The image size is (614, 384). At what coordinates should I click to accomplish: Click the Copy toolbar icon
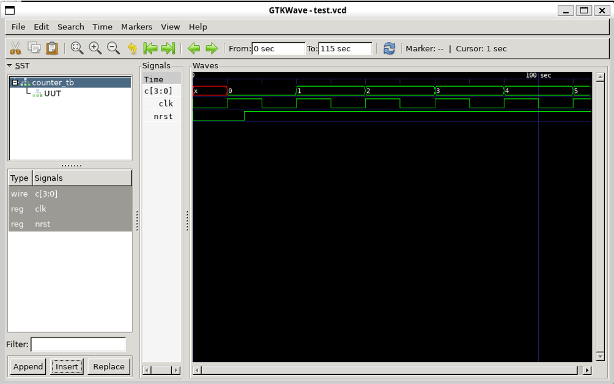pyautogui.click(x=34, y=48)
